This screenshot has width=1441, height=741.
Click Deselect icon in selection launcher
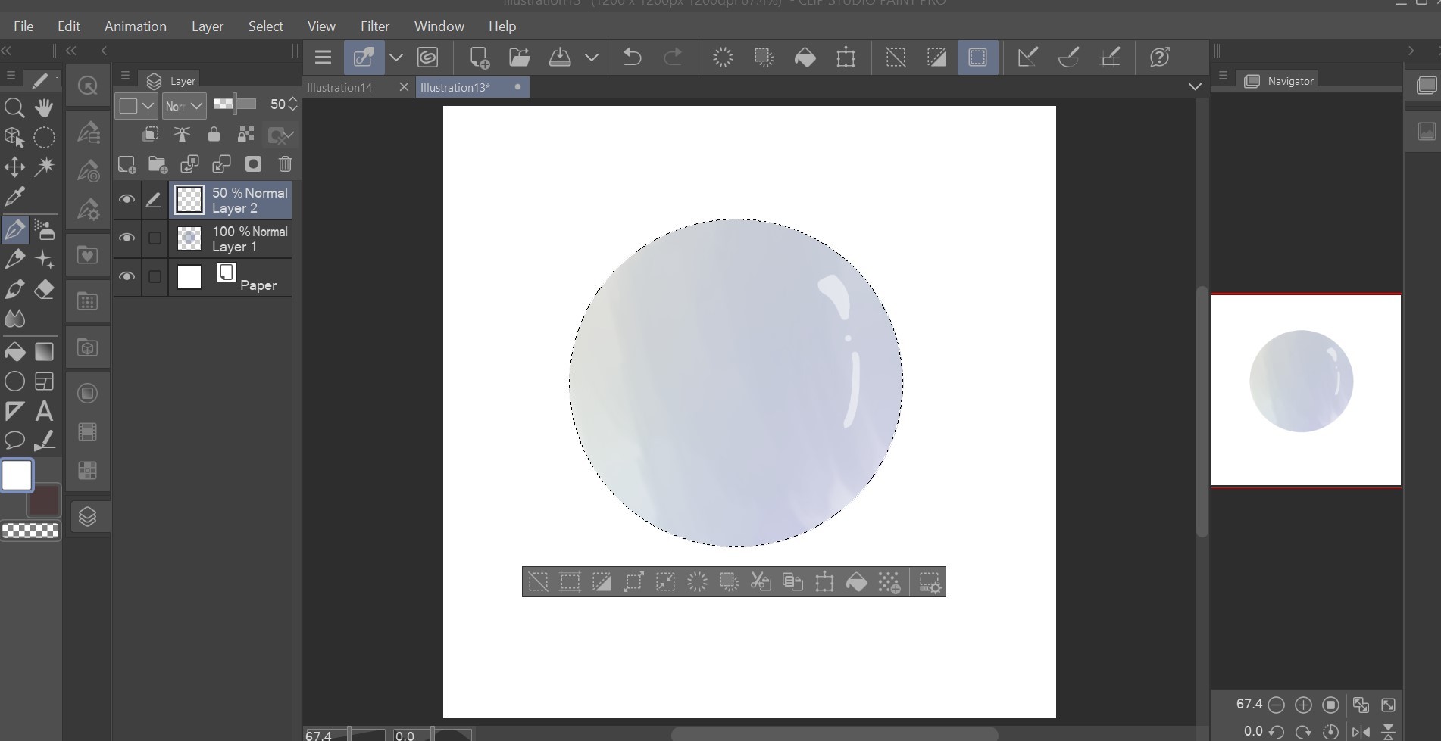tap(538, 582)
